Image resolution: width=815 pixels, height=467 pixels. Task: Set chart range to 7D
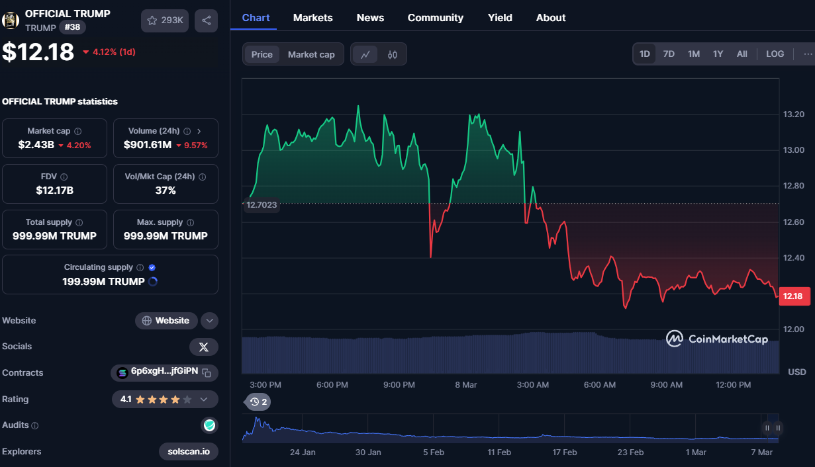[669, 54]
